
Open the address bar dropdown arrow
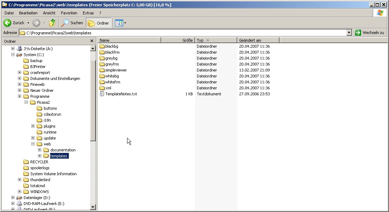[349, 33]
